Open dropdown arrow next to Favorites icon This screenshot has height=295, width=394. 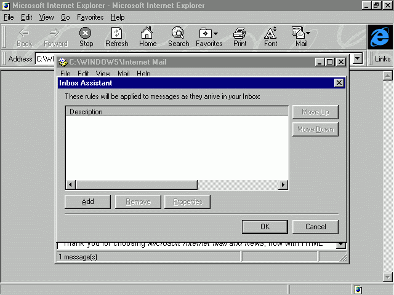215,33
